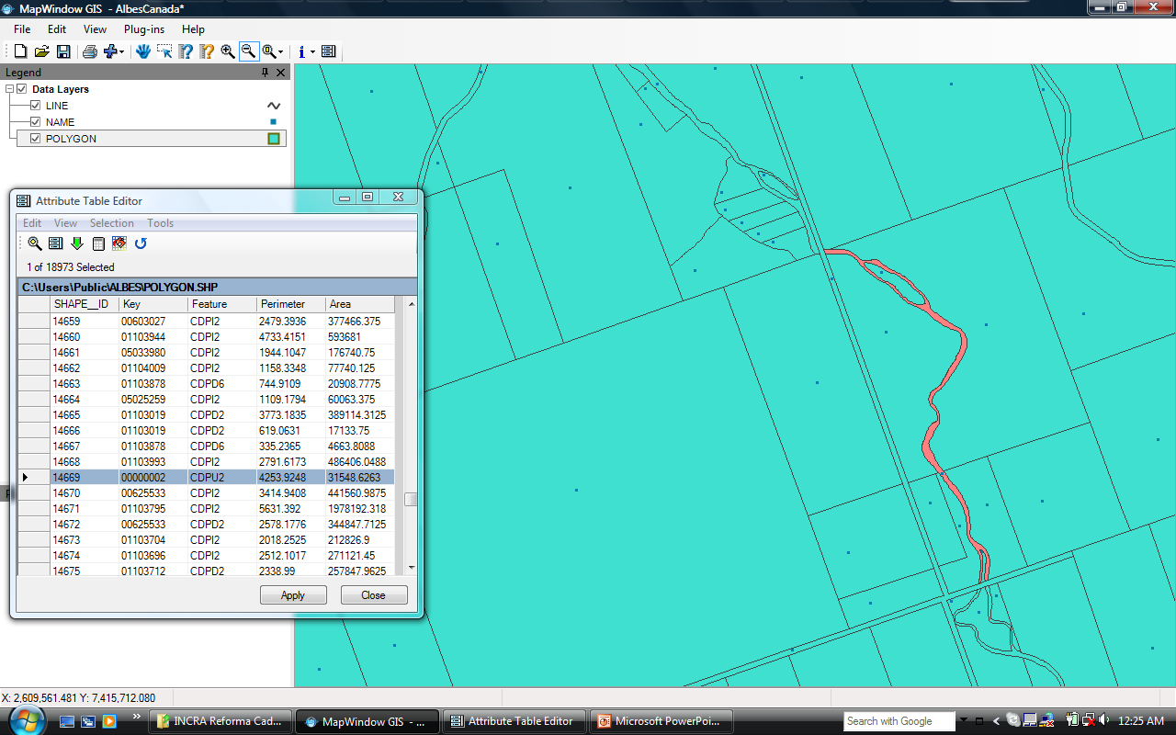Open the Help menu
Image resolution: width=1176 pixels, height=735 pixels.
[x=193, y=29]
